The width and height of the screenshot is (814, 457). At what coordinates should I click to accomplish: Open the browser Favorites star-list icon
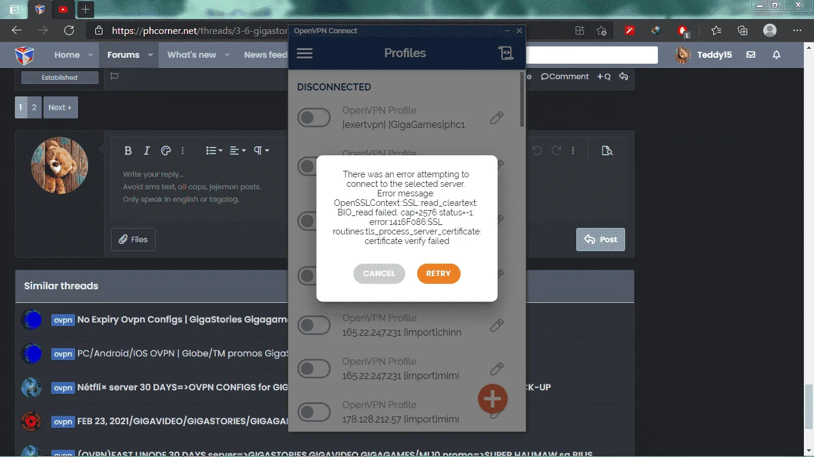pos(716,30)
